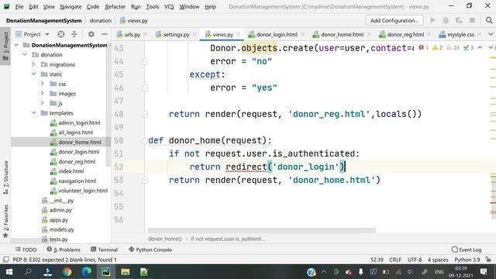Open the File menu
The image size is (496, 279).
pos(19,7)
